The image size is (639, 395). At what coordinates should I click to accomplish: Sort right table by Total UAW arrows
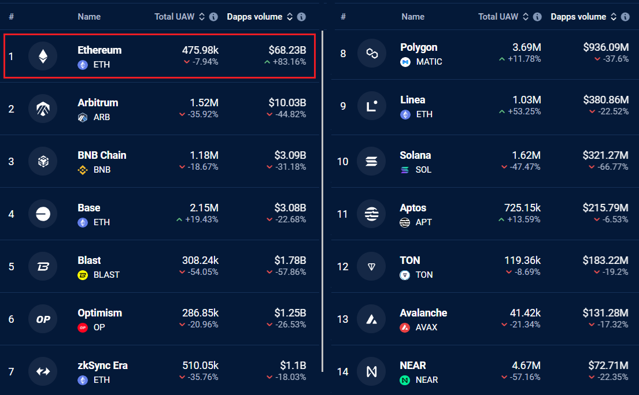pyautogui.click(x=526, y=17)
